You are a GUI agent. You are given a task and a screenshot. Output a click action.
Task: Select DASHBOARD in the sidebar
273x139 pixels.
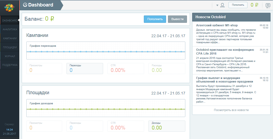(x=9, y=20)
